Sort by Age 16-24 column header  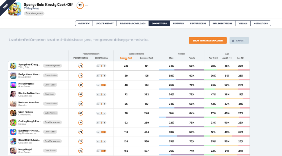pyautogui.click(x=213, y=58)
